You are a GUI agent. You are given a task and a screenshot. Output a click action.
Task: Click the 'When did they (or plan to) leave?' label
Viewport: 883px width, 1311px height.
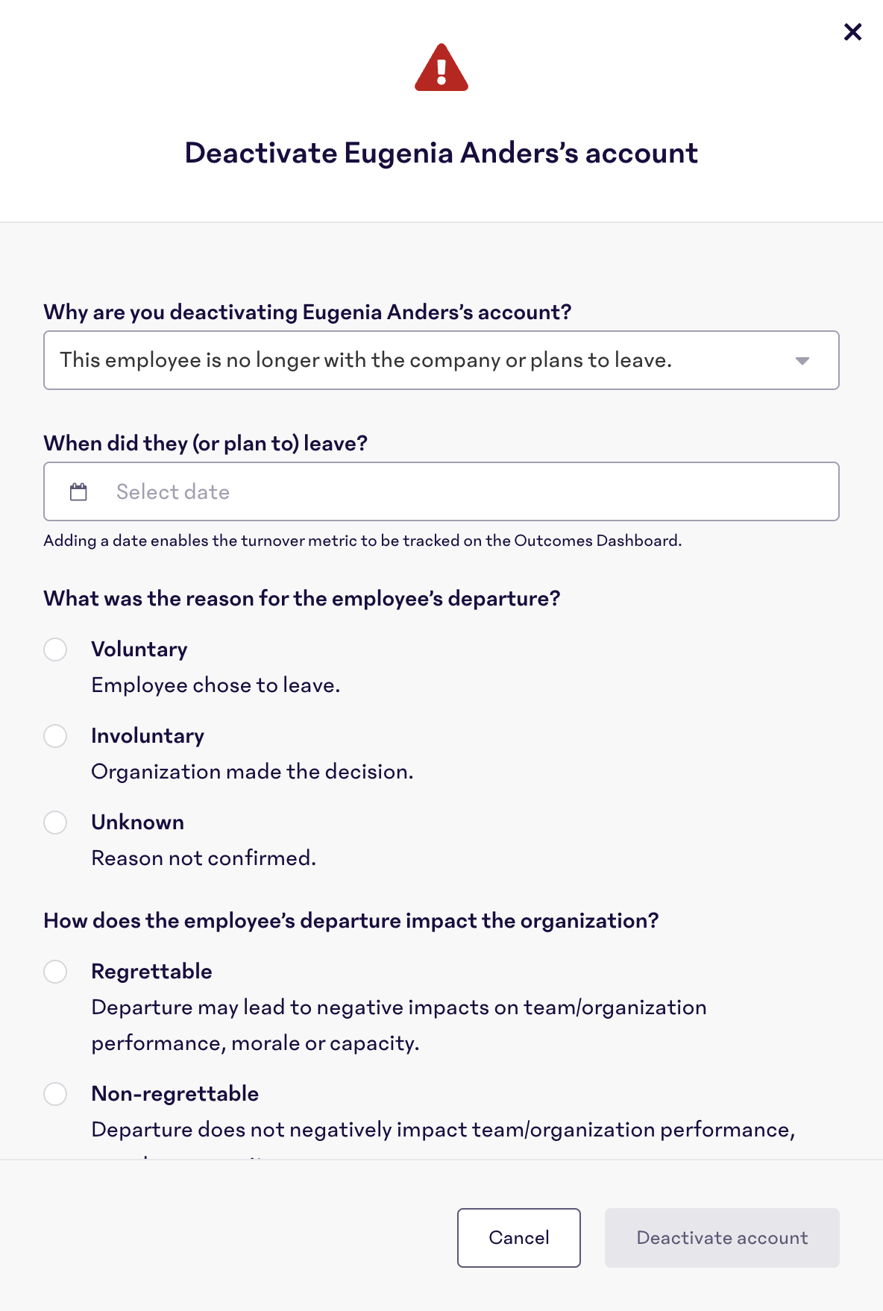pyautogui.click(x=206, y=444)
